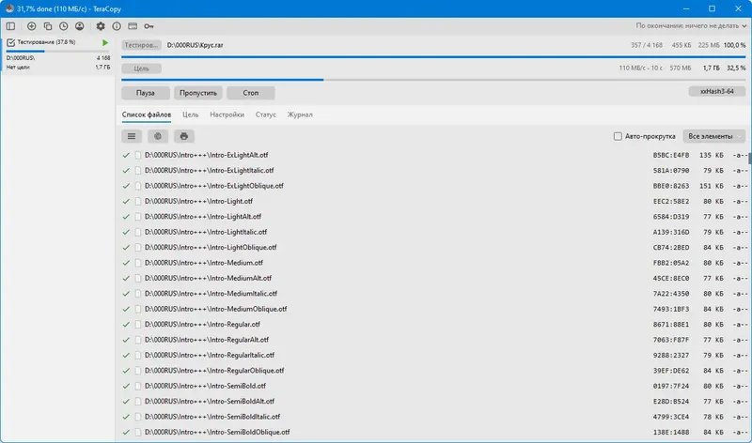Click the green checkmark beside Intro-ExLightItalic.otf
752x443 pixels.
click(126, 171)
